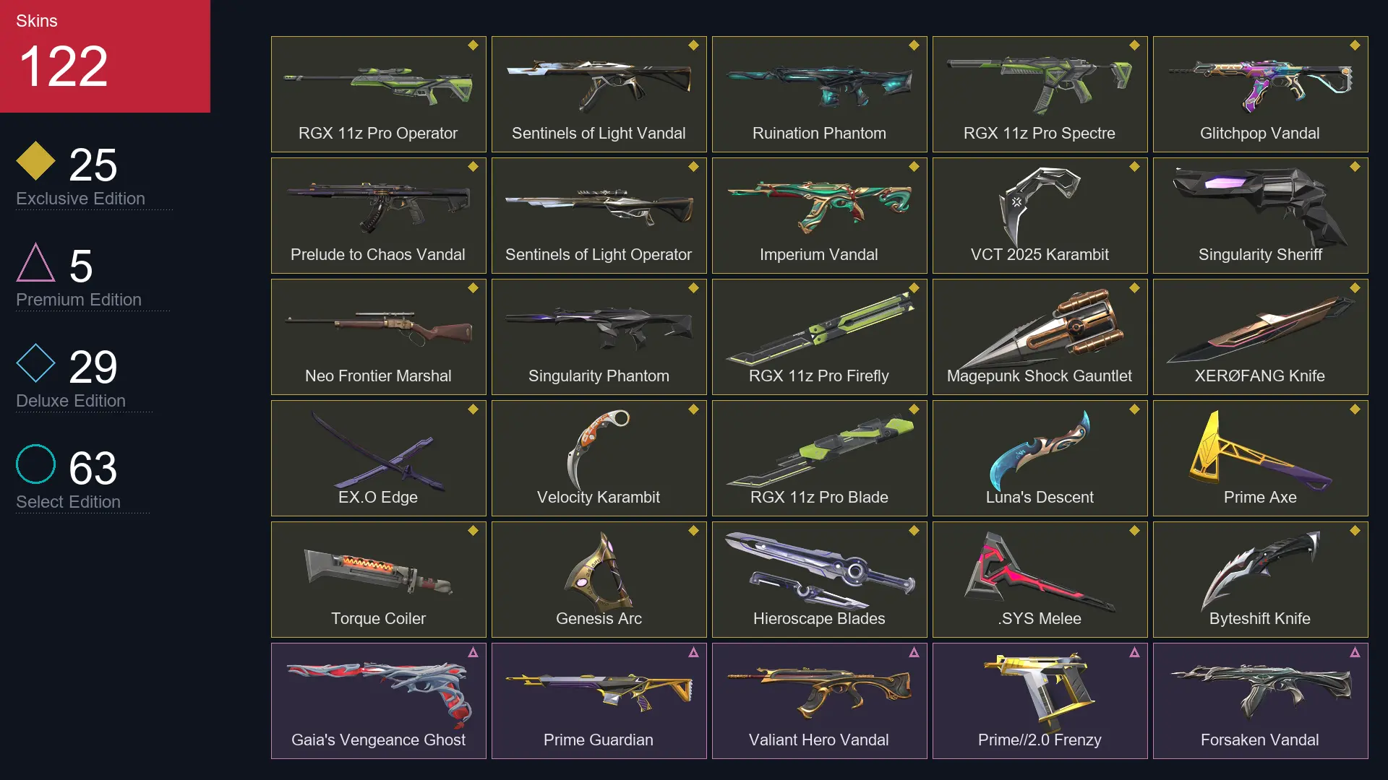The height and width of the screenshot is (780, 1388).
Task: Open the Select Edition label link
Action: (x=68, y=502)
